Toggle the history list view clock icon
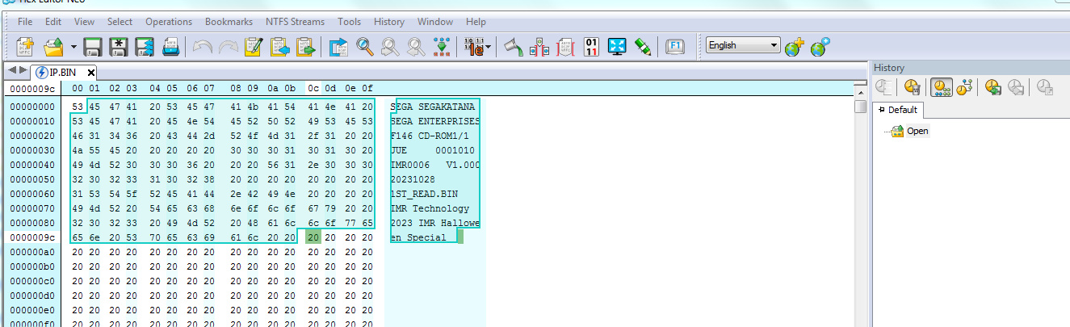1070x327 pixels. [940, 87]
